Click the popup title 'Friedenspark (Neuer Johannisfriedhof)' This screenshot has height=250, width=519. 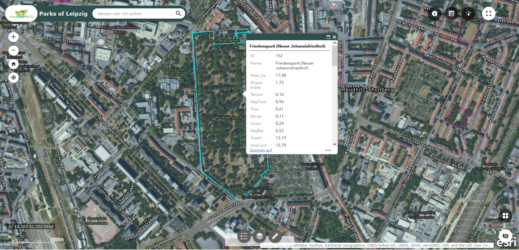pos(288,46)
